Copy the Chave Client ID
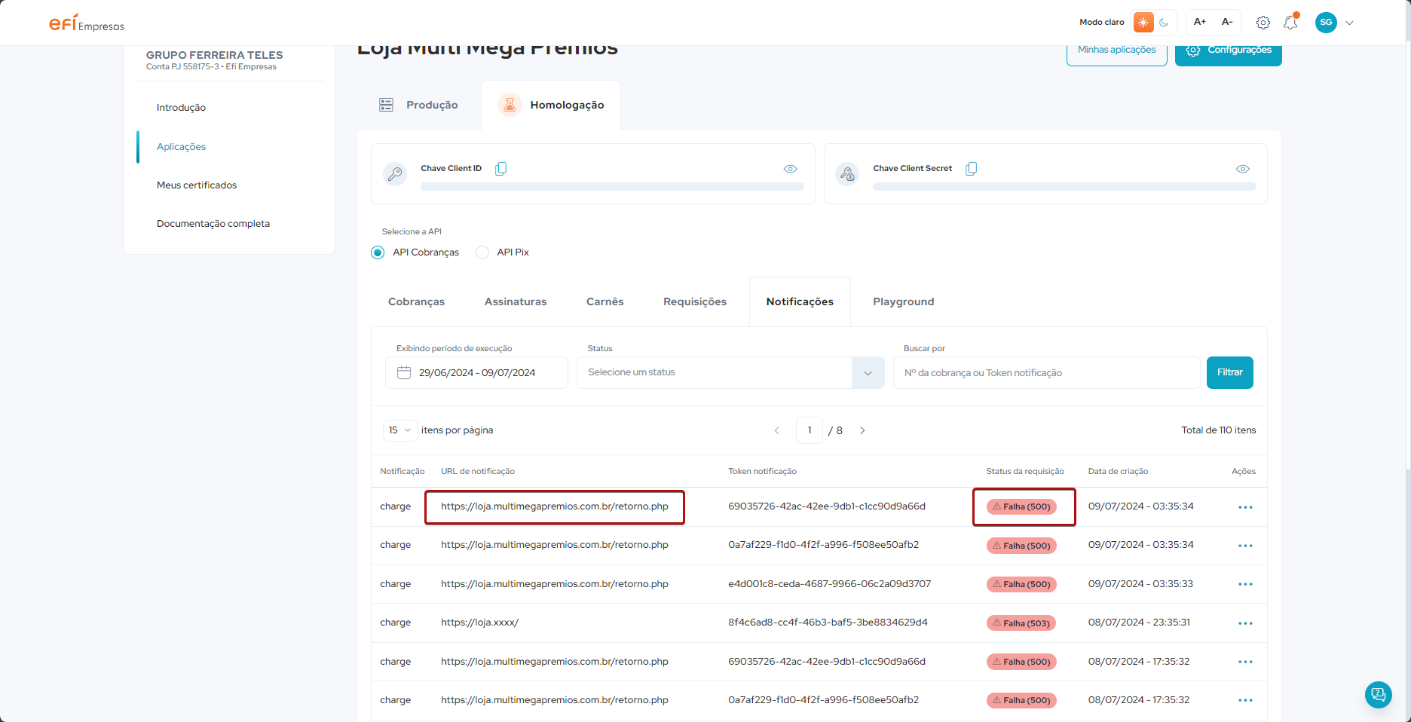This screenshot has width=1411, height=722. coord(500,169)
